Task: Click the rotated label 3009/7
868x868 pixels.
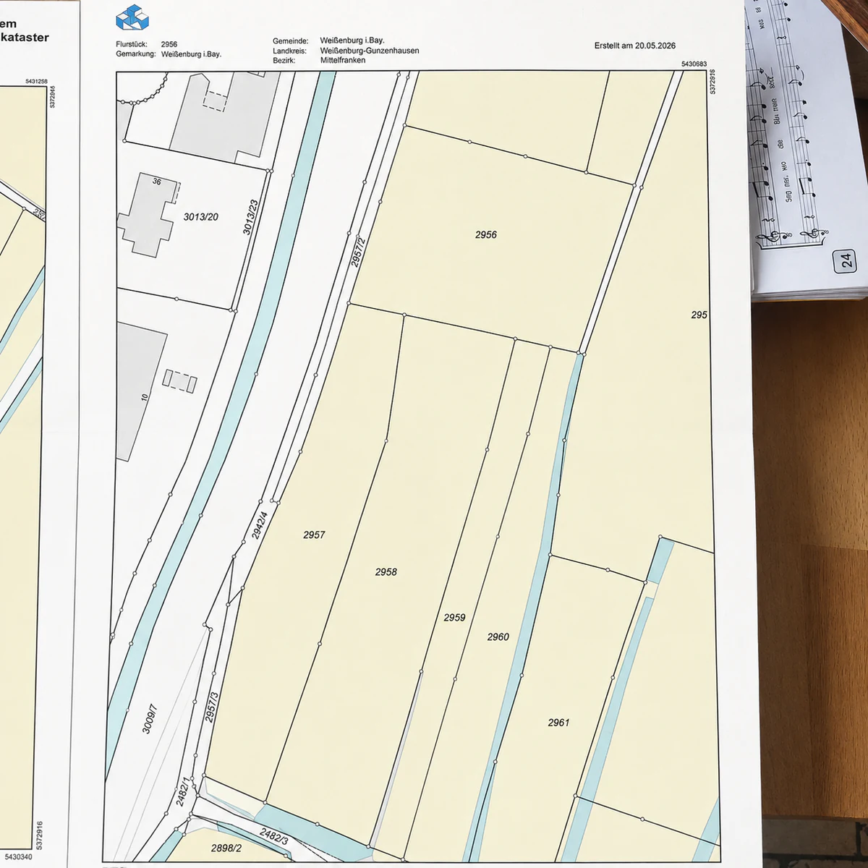Action: (150, 718)
